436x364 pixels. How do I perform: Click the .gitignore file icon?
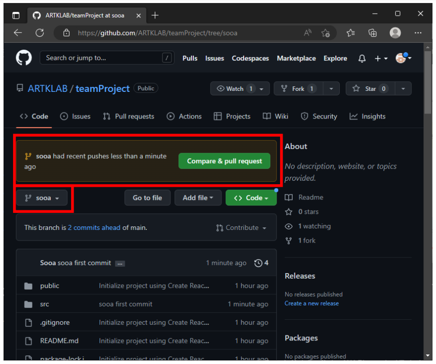(29, 323)
